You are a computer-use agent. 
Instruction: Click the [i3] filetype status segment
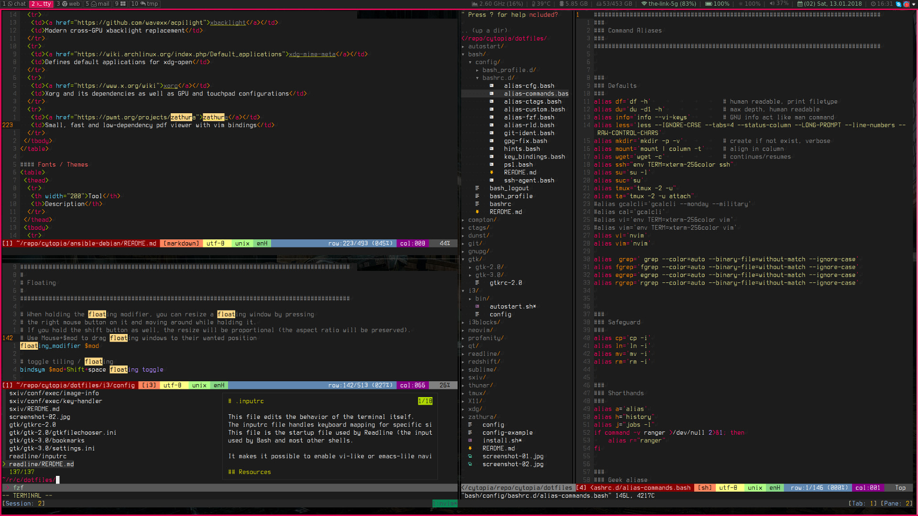coord(149,386)
